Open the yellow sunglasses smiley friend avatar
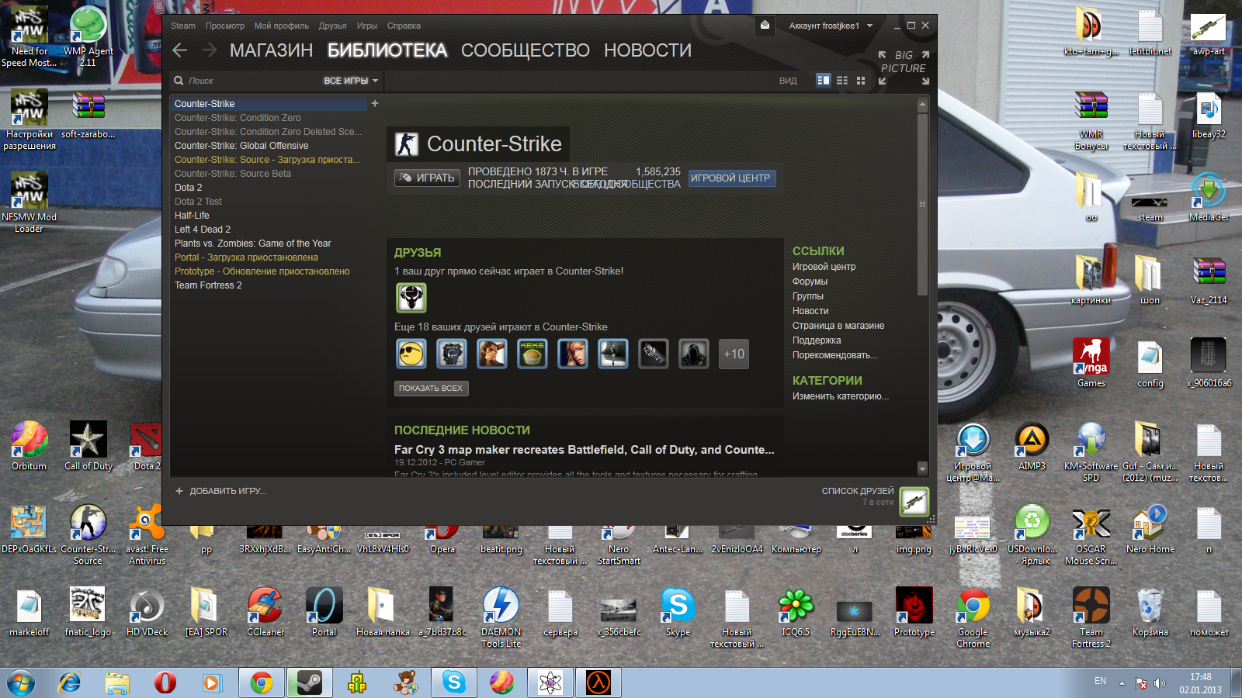 click(411, 354)
